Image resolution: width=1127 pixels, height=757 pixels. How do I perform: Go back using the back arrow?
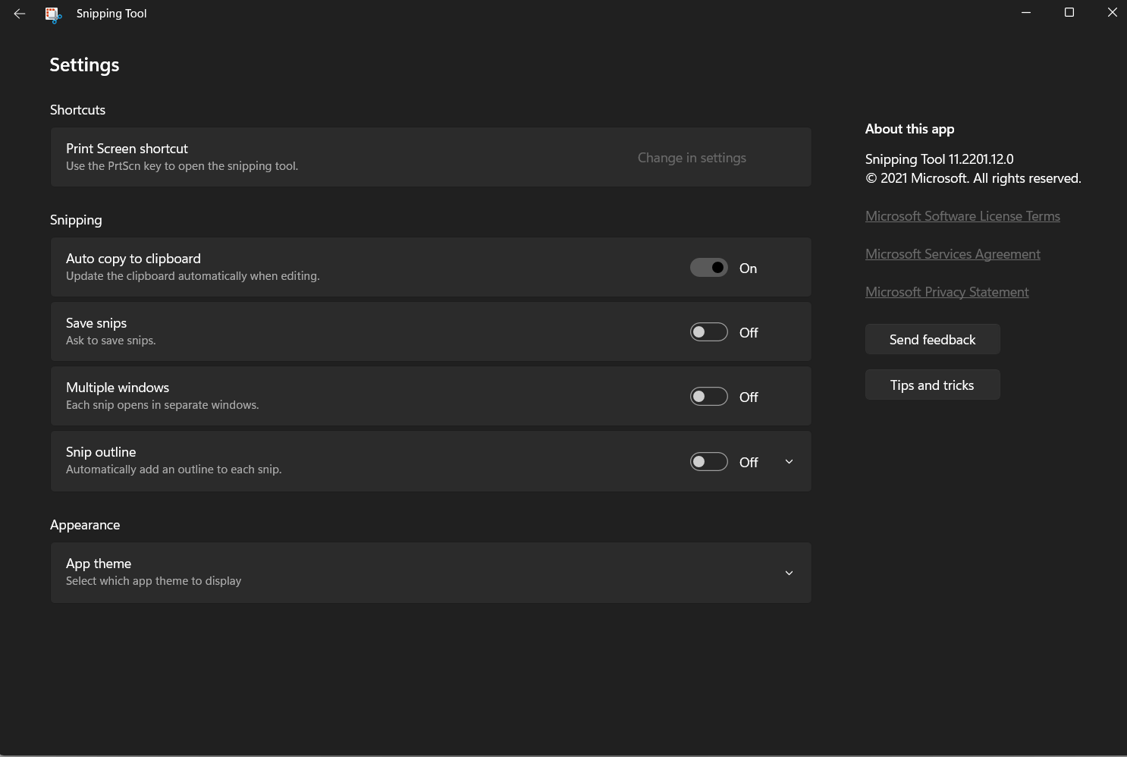20,14
